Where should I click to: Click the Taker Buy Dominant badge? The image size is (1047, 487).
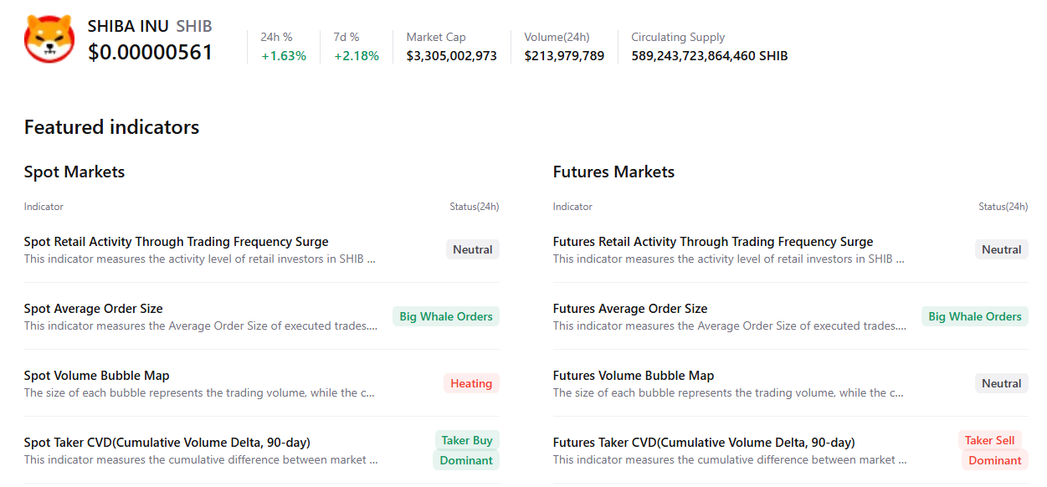point(467,450)
